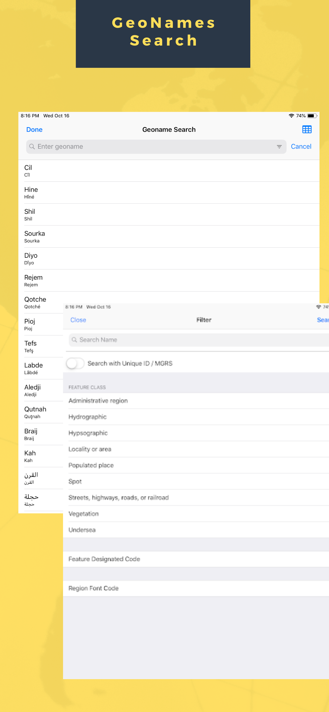Tap the battery status icon
The width and height of the screenshot is (329, 712).
click(312, 116)
